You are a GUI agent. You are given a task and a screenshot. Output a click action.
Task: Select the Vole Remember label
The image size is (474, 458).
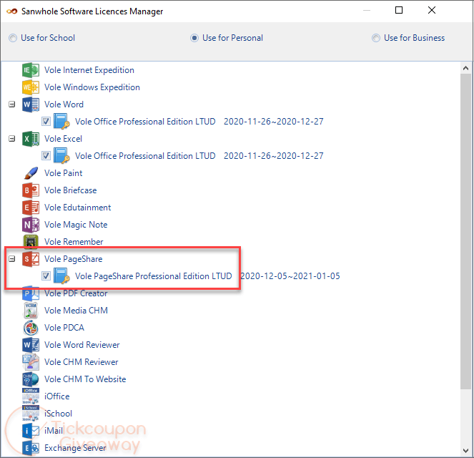pos(74,242)
